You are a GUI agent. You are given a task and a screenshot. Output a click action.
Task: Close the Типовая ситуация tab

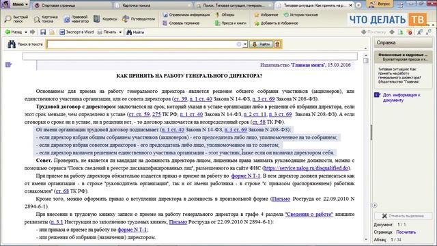point(350,5)
